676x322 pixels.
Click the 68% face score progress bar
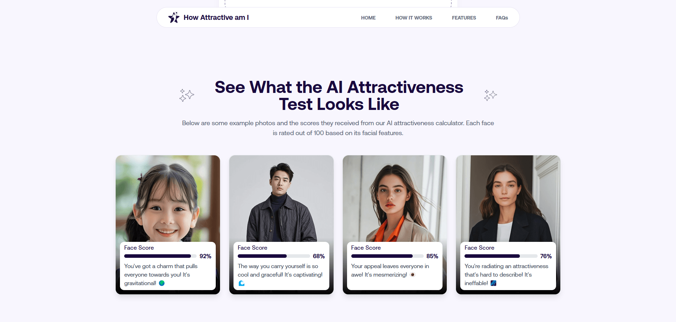click(x=274, y=256)
